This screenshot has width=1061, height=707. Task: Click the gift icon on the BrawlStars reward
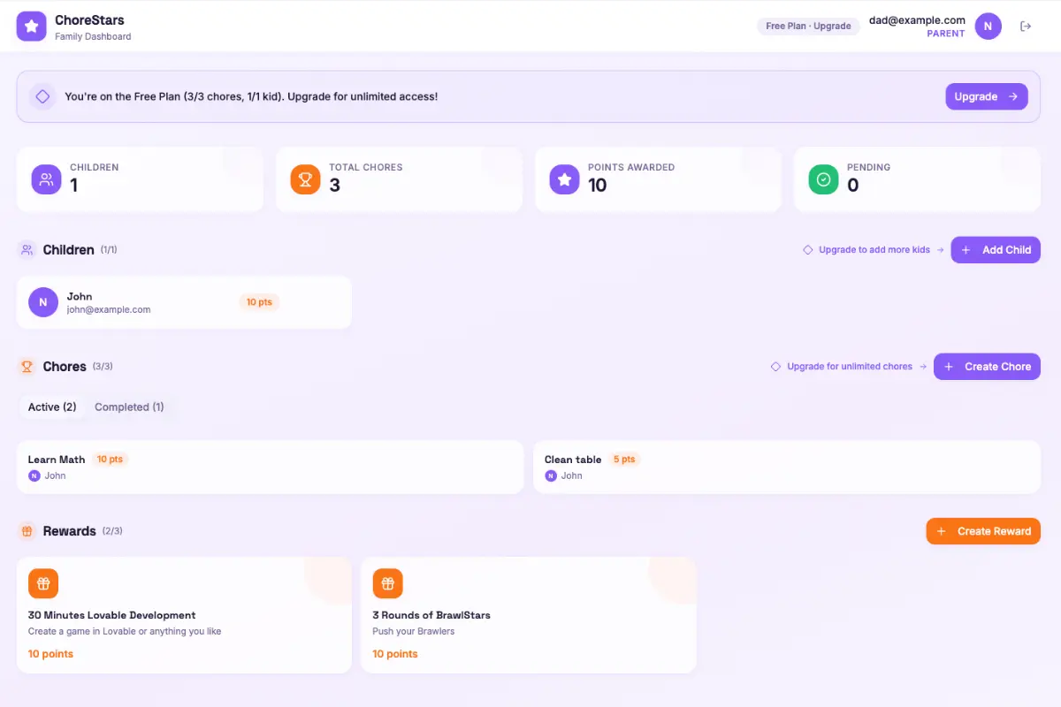pos(387,583)
